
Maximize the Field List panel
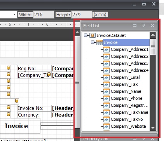click(134, 25)
